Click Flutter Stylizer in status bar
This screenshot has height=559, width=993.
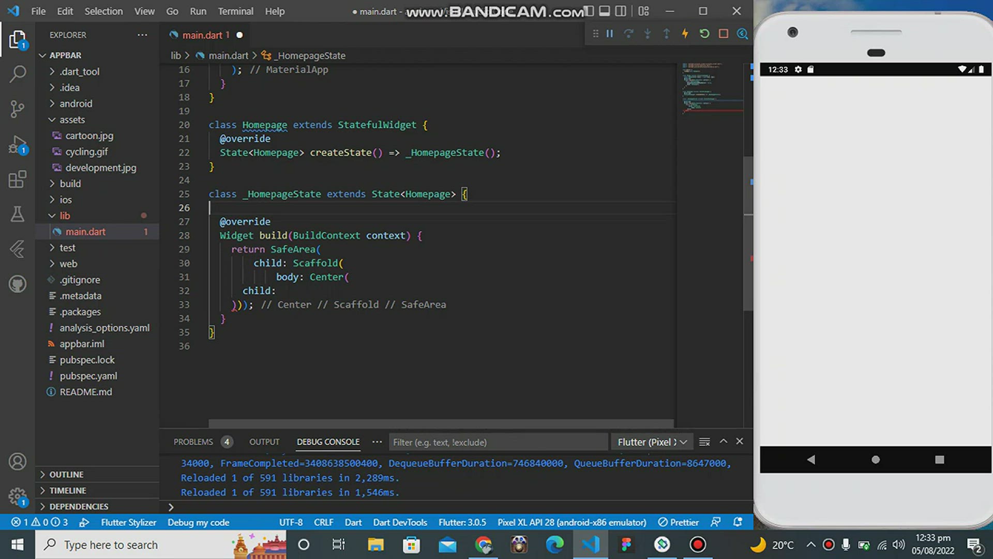point(128,522)
